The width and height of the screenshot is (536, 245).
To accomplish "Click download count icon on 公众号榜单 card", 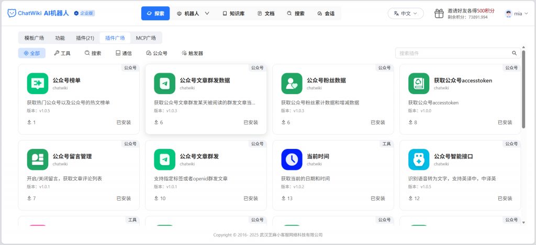I will [29, 122].
